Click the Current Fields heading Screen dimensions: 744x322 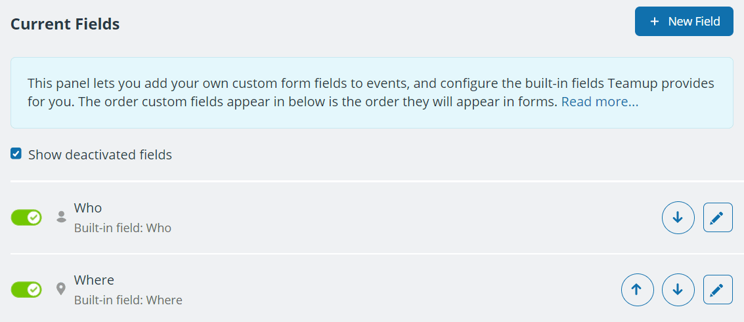coord(65,24)
